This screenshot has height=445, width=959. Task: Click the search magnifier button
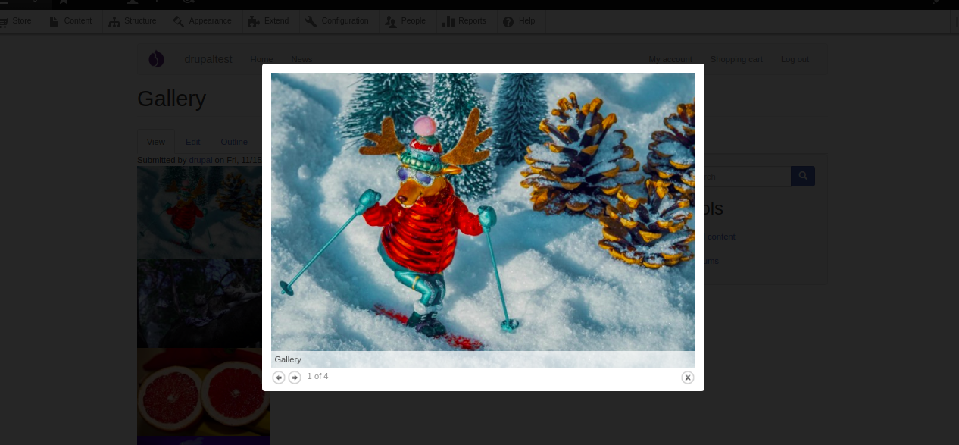[803, 177]
